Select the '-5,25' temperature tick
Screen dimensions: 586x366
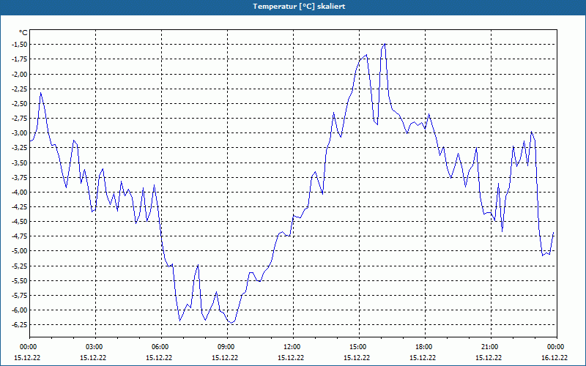(x=21, y=266)
